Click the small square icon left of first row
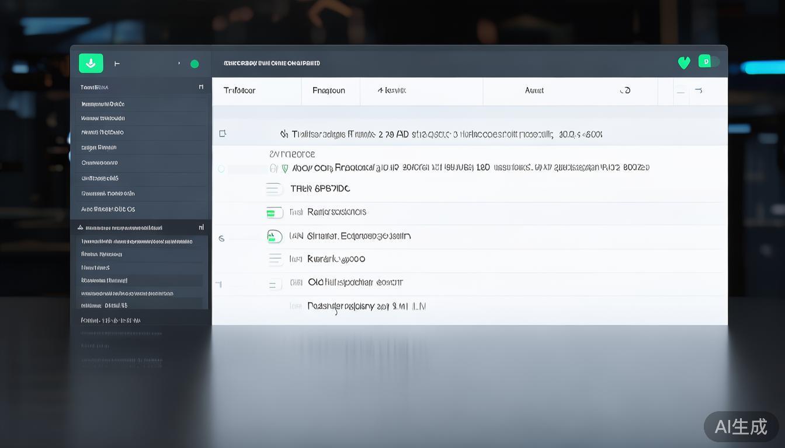This screenshot has height=448, width=785. click(x=223, y=134)
